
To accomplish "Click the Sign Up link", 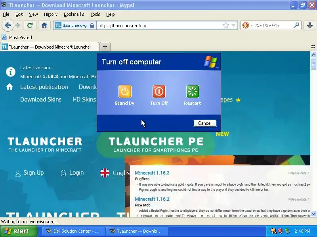I will pos(34,173).
